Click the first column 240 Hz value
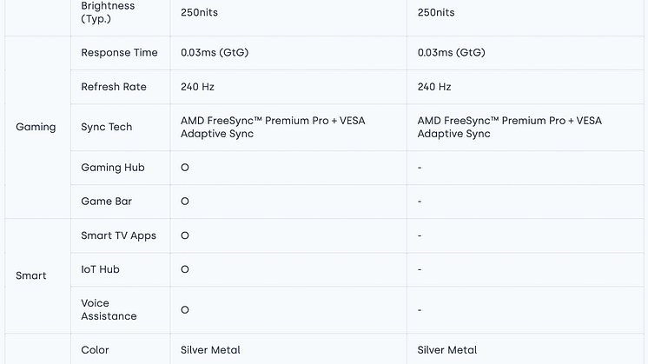 point(197,87)
